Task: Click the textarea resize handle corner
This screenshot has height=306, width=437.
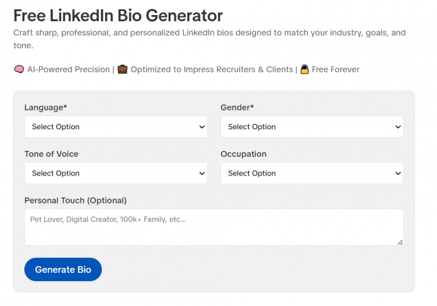Action: pos(400,242)
